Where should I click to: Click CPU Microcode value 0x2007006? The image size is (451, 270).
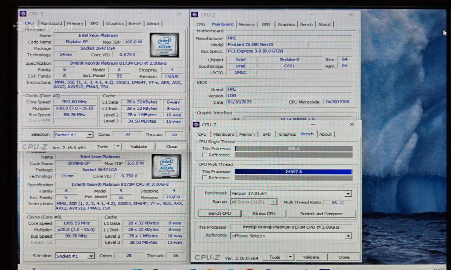337,102
